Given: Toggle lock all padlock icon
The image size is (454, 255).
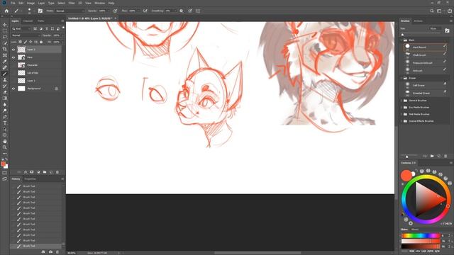Looking at the screenshot, I should pos(41,42).
